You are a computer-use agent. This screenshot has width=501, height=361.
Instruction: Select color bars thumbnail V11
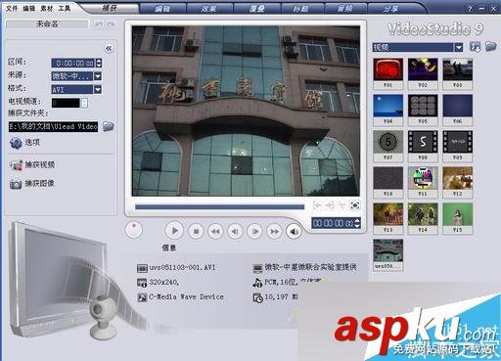[x=423, y=182]
